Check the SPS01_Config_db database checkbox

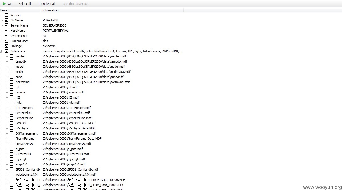11,169
